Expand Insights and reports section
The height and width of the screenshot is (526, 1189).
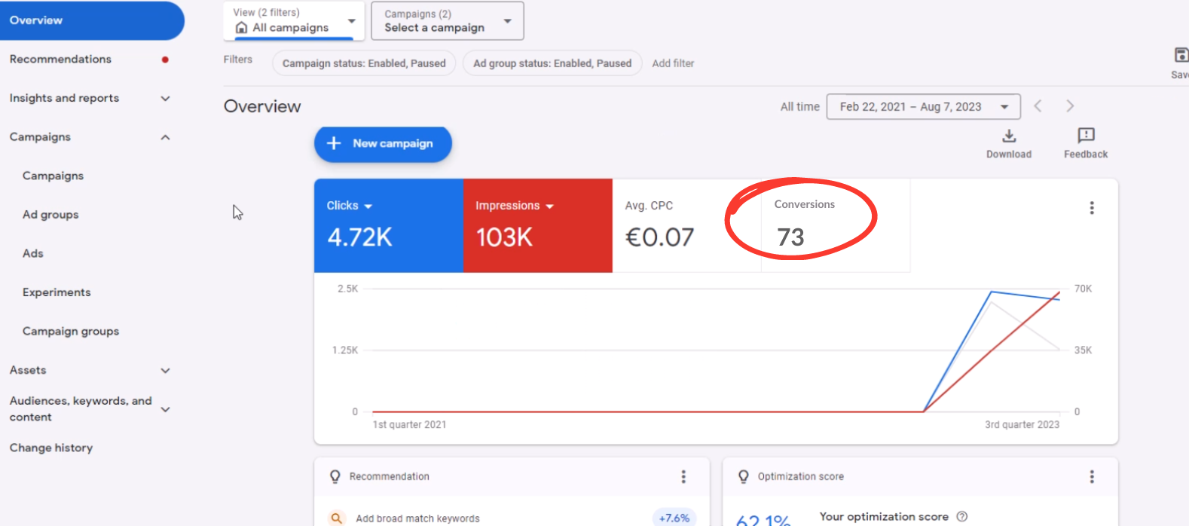click(165, 99)
